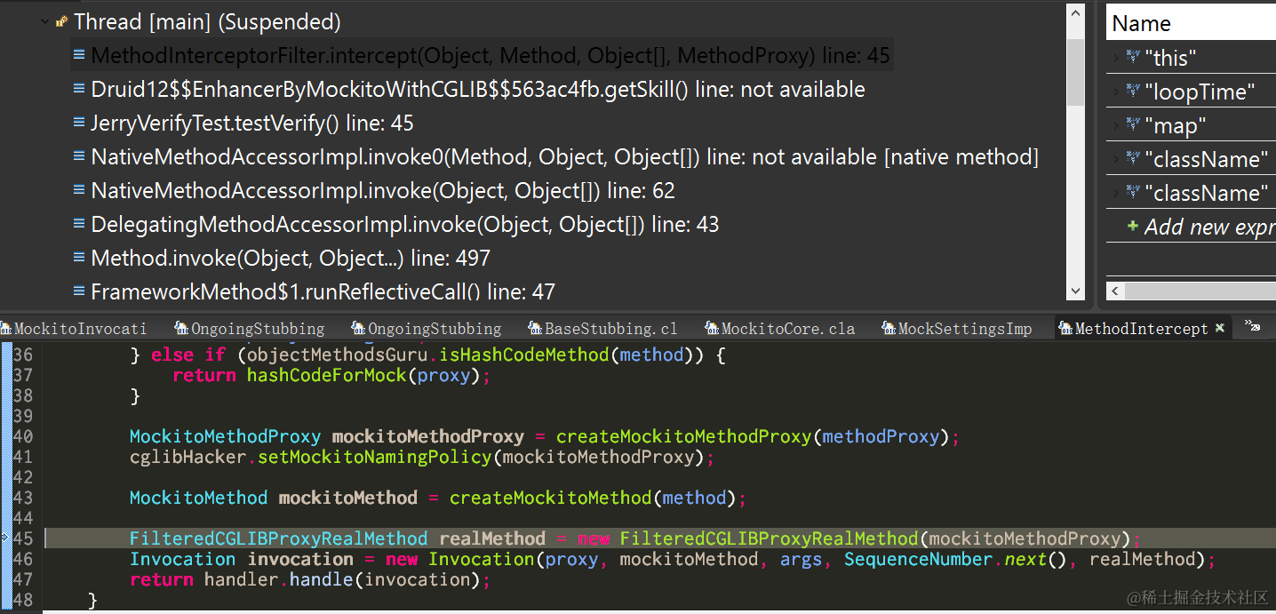Click watch expression icon next to "this"
The width and height of the screenshot is (1276, 614).
pos(1133,58)
